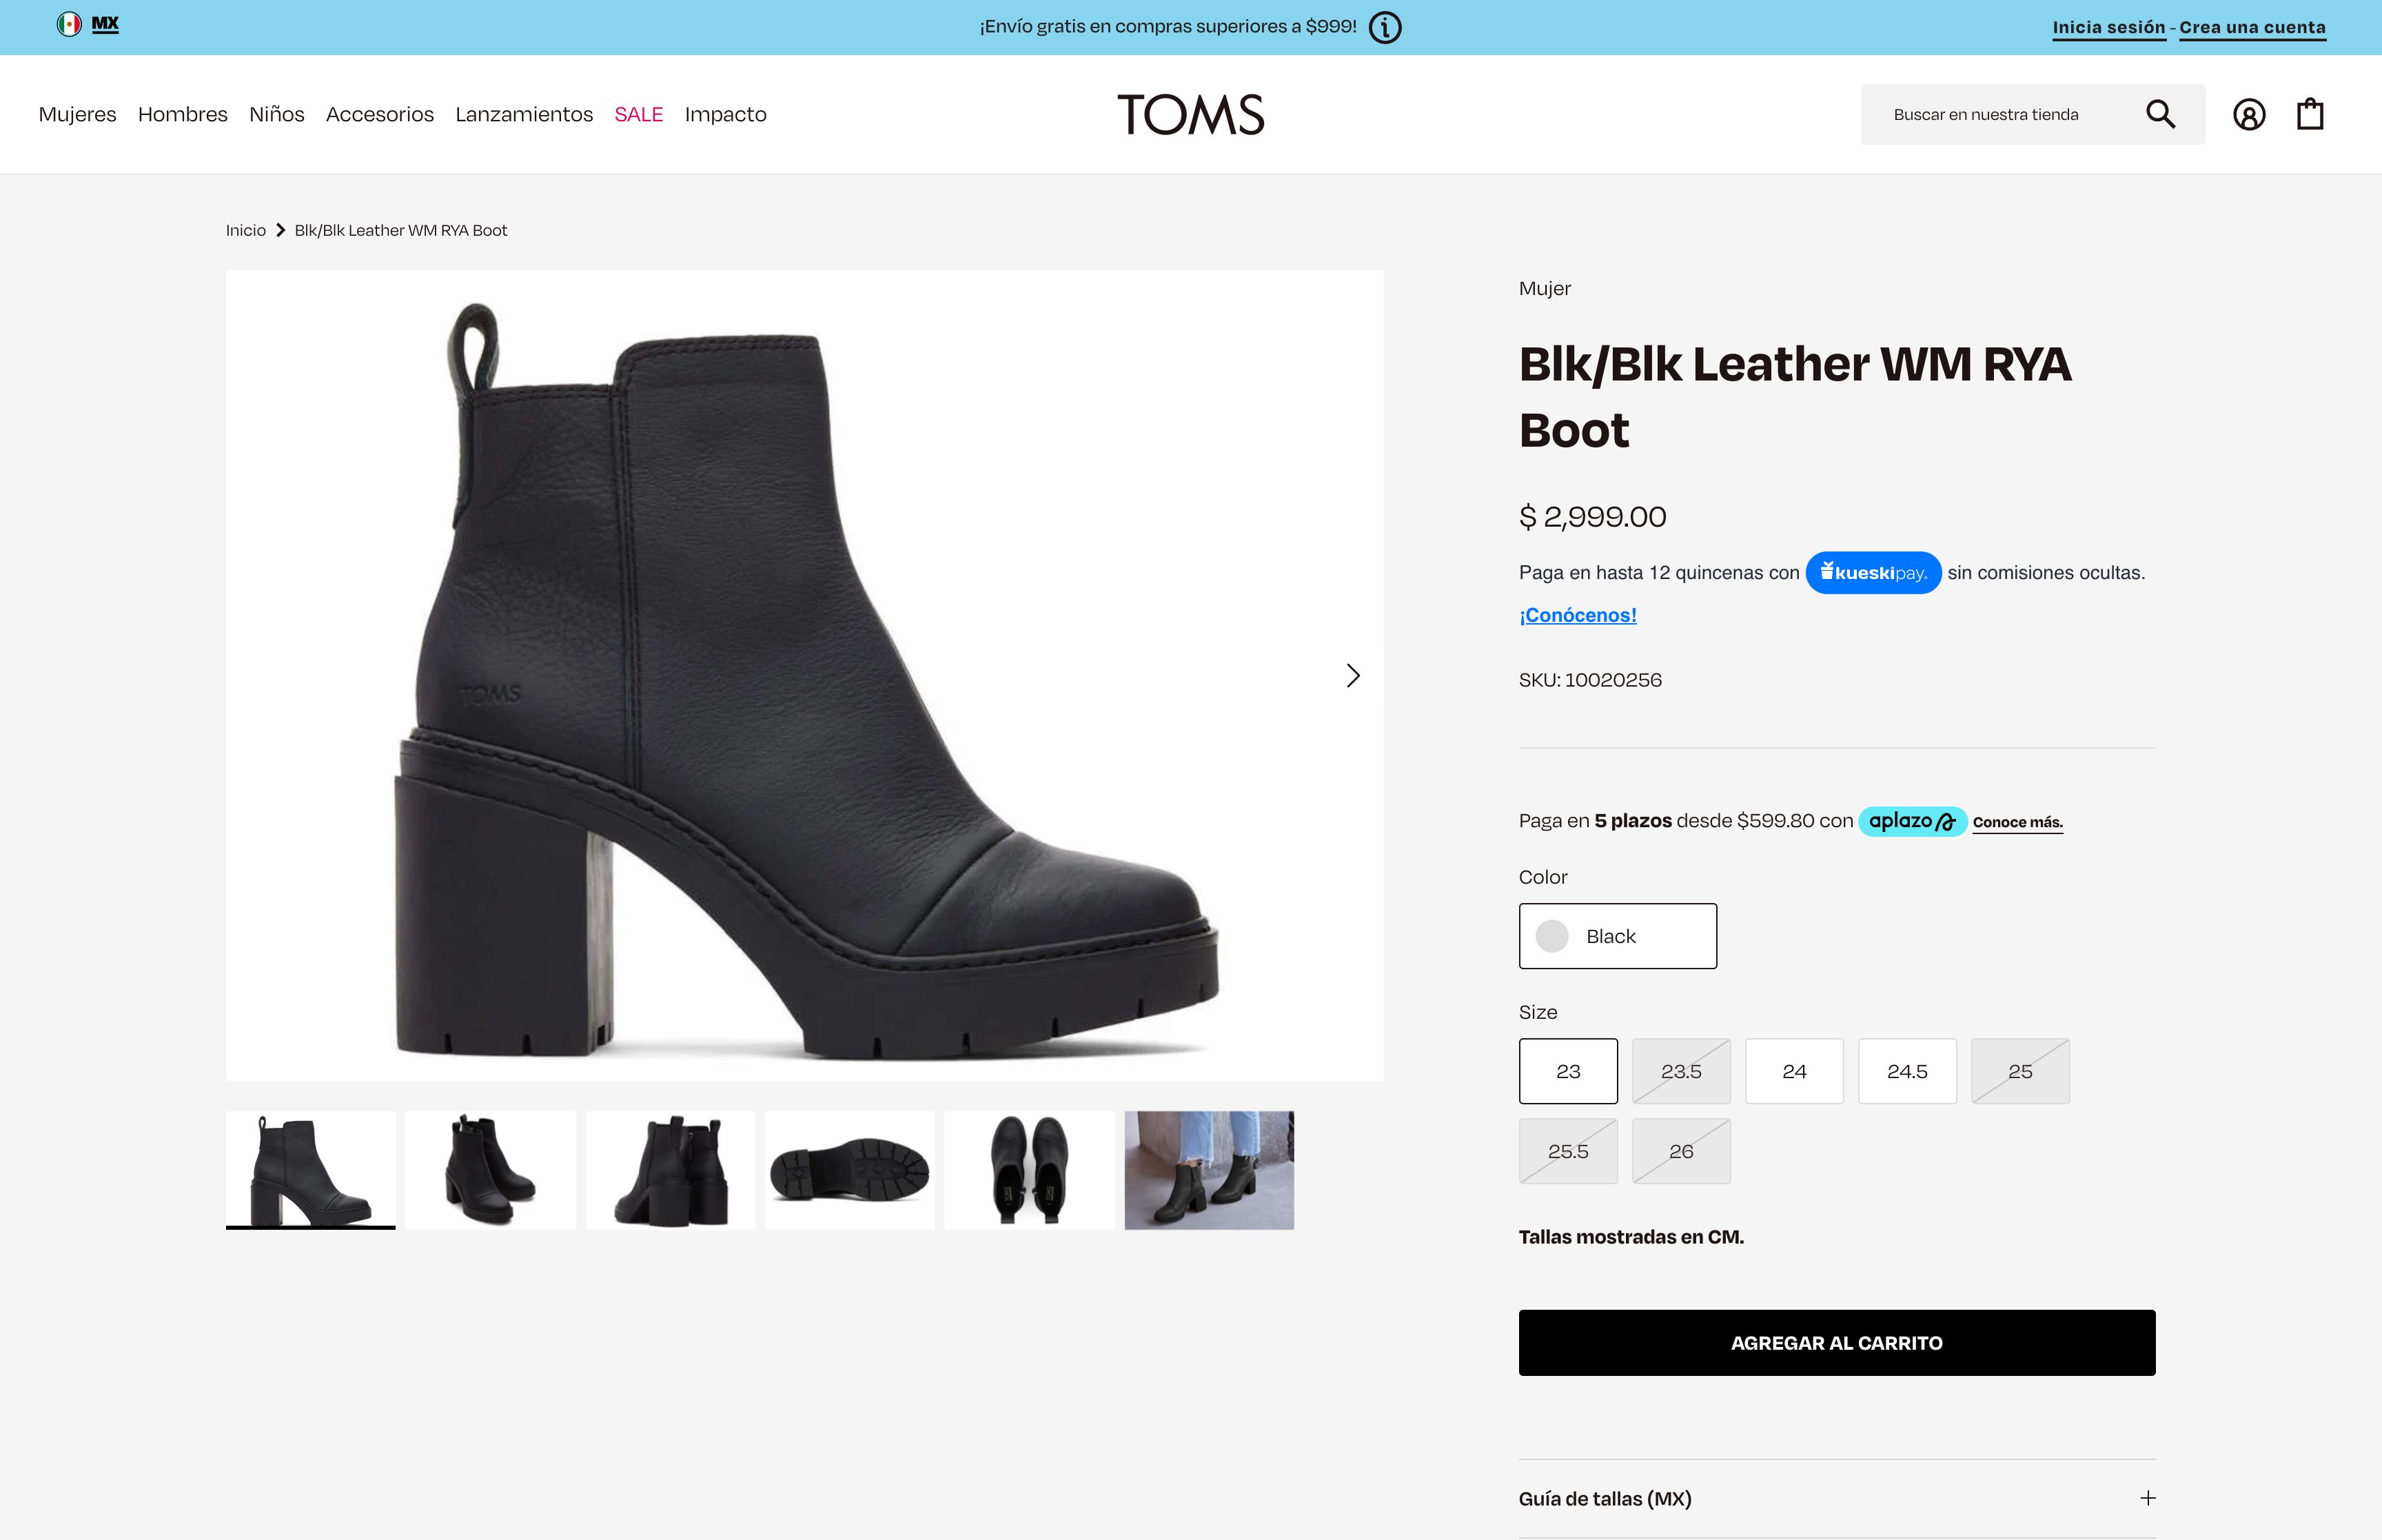Open the Mujeres menu
Image resolution: width=2382 pixels, height=1540 pixels.
click(x=77, y=114)
